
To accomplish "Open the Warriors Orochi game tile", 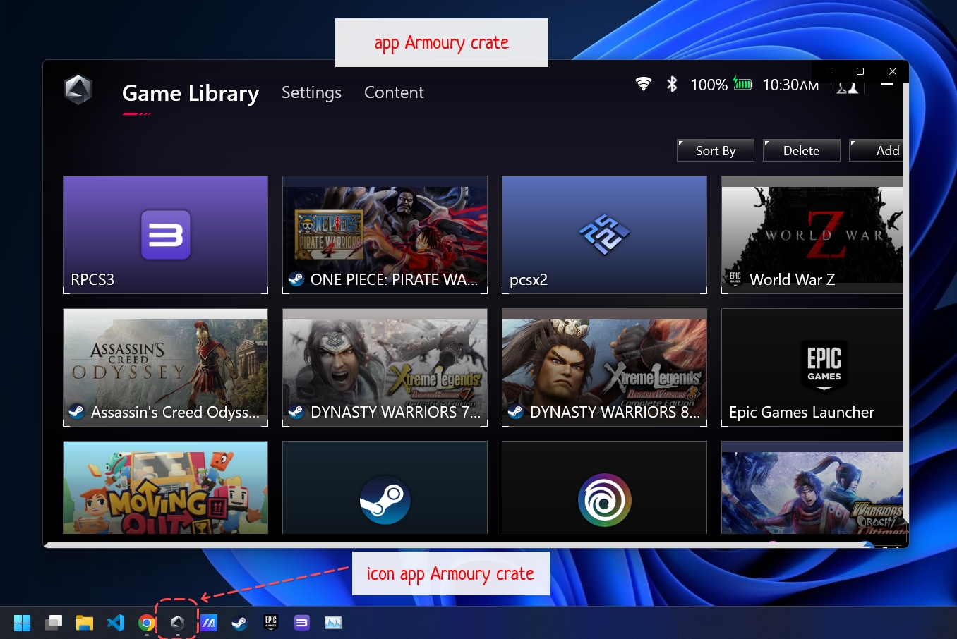I will [x=812, y=487].
